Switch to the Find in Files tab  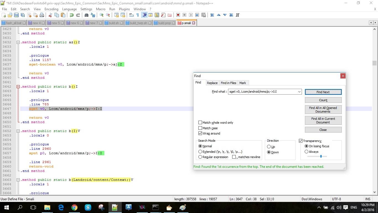coord(228,83)
